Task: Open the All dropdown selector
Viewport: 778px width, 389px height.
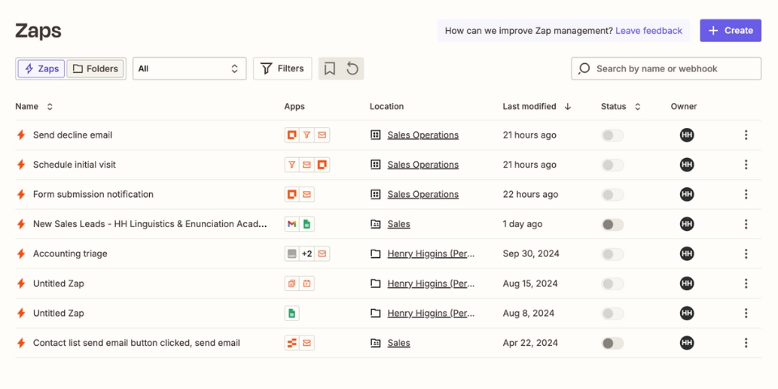Action: pos(189,69)
